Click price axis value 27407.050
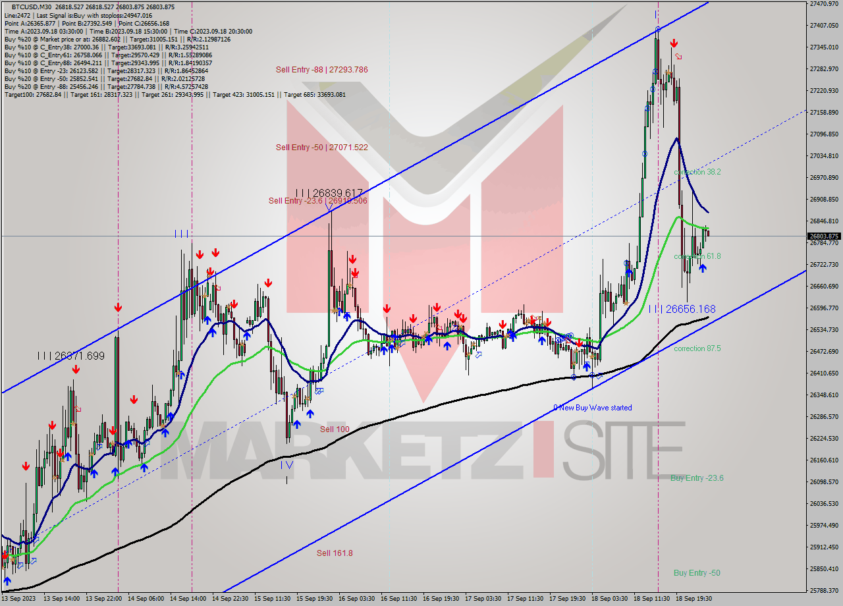The width and height of the screenshot is (843, 606). point(823,25)
